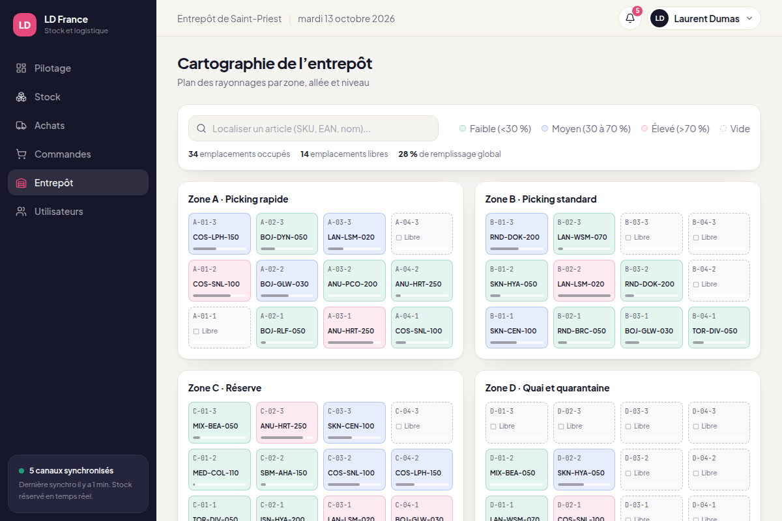
Task: Click SKU TOR-DIV-050 in slot B-04-1
Action: coord(715,331)
